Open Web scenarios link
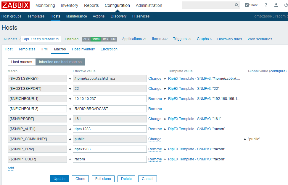This screenshot has width=288, height=185. 260,39
